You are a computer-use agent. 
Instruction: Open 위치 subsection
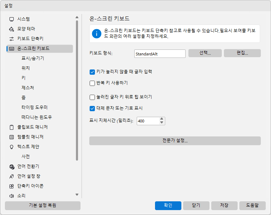(26, 68)
